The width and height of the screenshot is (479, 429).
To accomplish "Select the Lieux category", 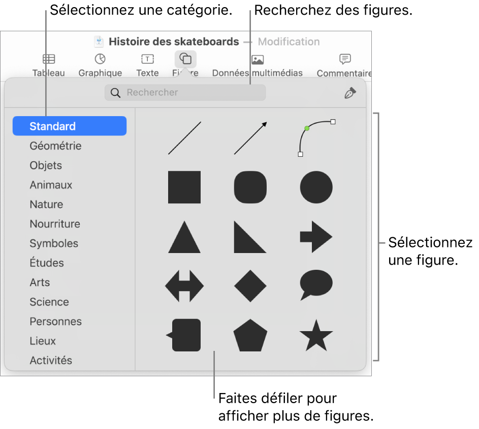I will (43, 341).
